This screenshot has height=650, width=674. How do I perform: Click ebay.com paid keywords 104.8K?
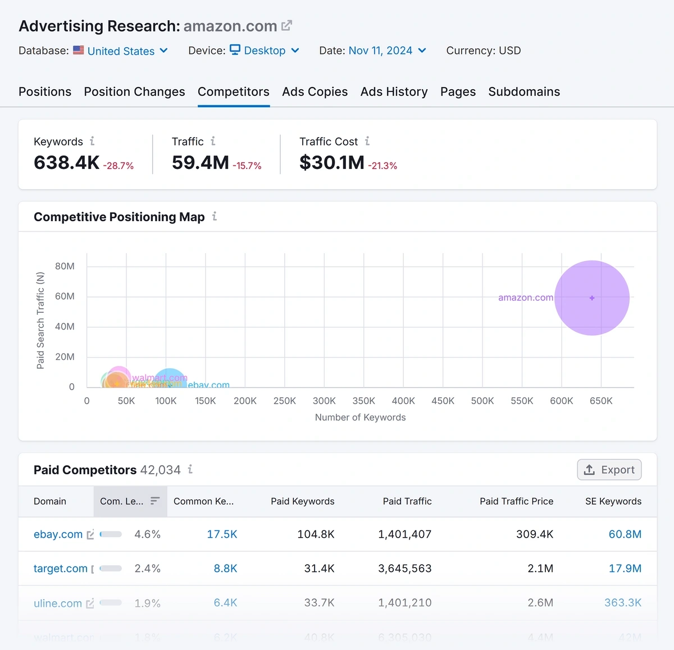[316, 534]
